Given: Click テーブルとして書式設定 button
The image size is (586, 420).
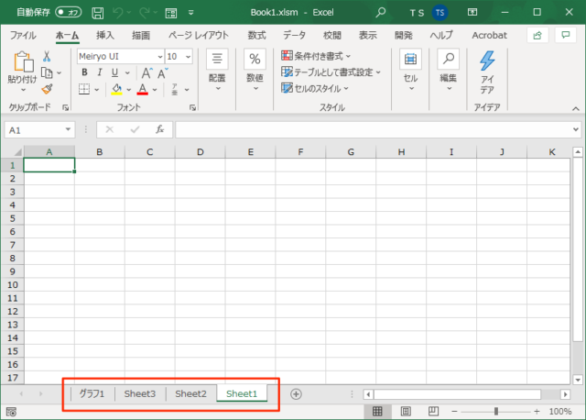Looking at the screenshot, I should (331, 72).
